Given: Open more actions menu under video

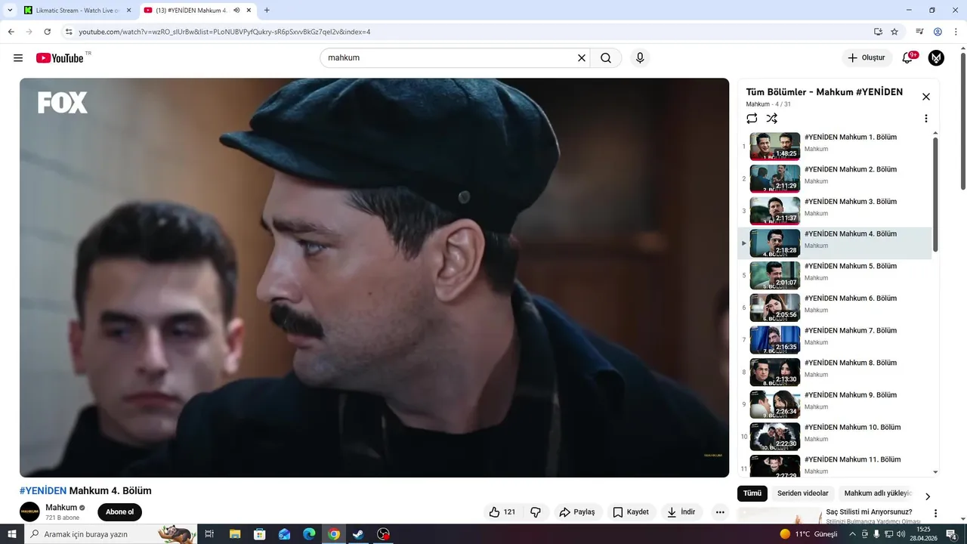Looking at the screenshot, I should [720, 512].
